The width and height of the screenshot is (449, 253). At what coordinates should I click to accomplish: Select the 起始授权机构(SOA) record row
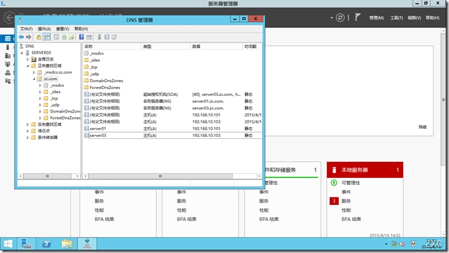coord(173,95)
